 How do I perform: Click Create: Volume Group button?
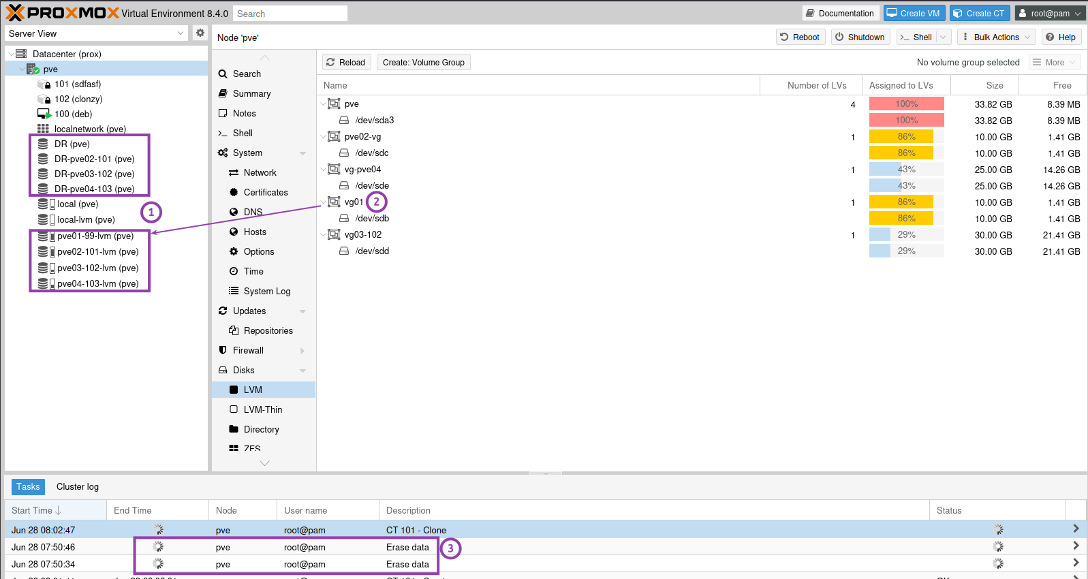pos(423,62)
